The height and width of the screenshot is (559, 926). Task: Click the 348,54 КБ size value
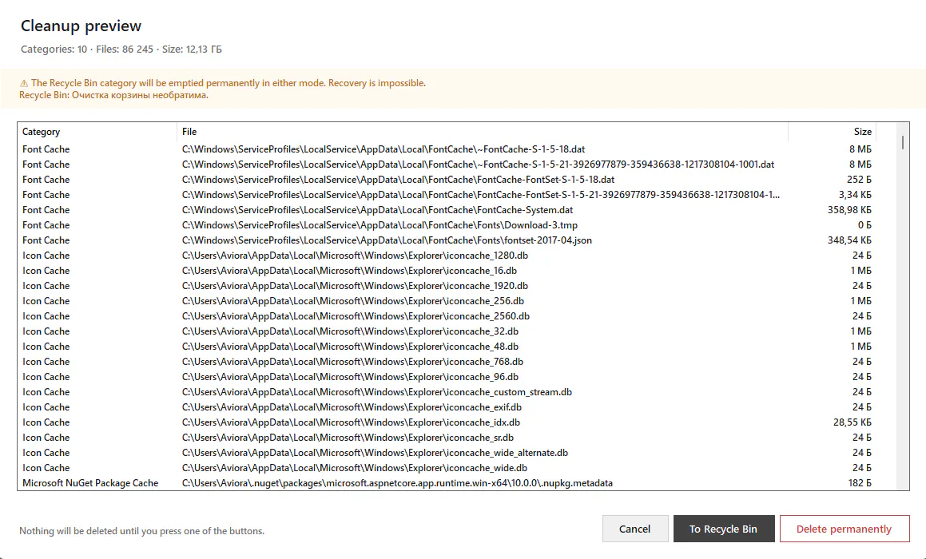coord(849,240)
